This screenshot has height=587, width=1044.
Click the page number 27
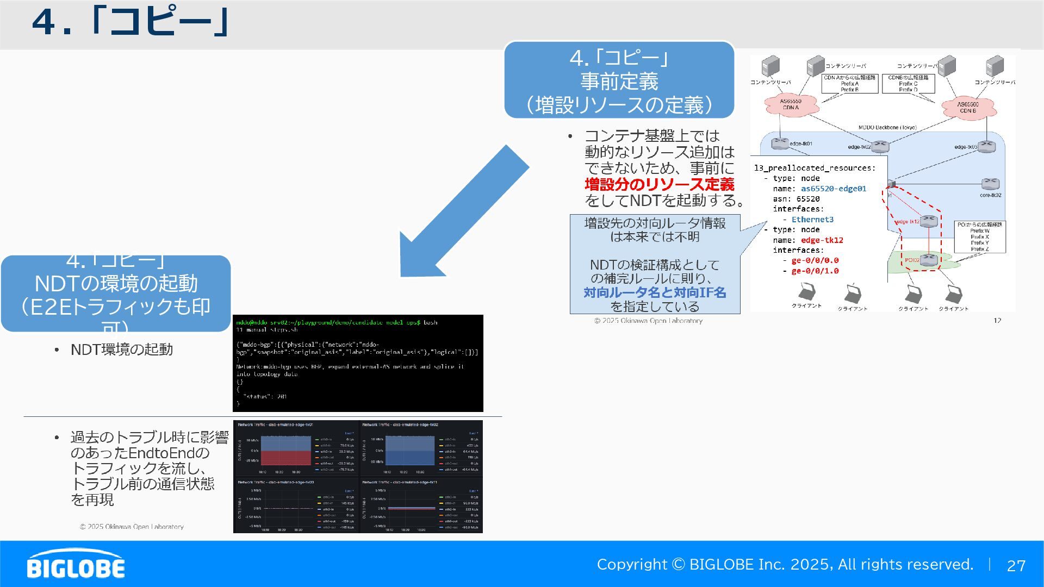1016,566
